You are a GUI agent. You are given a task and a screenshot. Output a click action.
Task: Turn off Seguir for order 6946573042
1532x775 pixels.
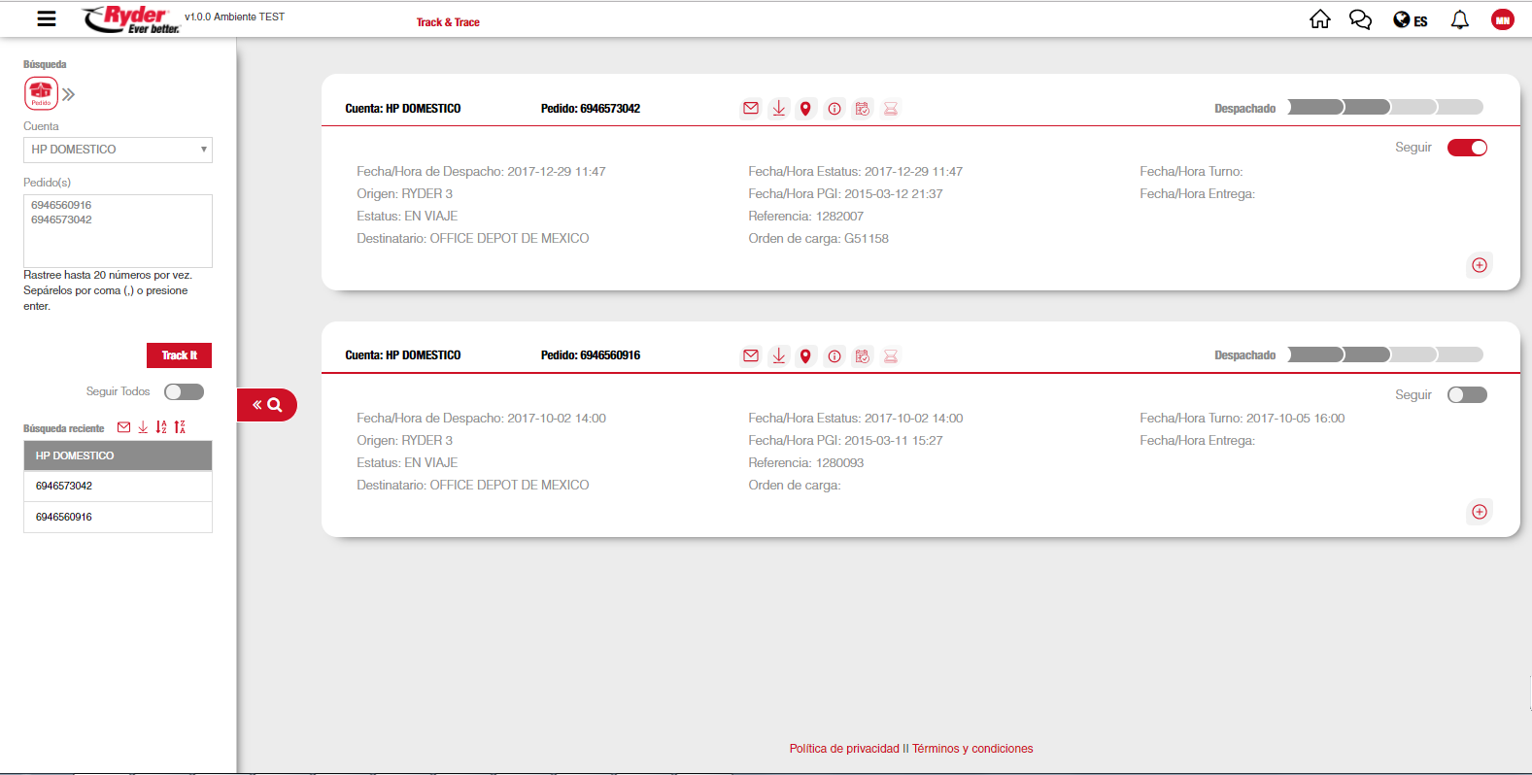click(1467, 148)
